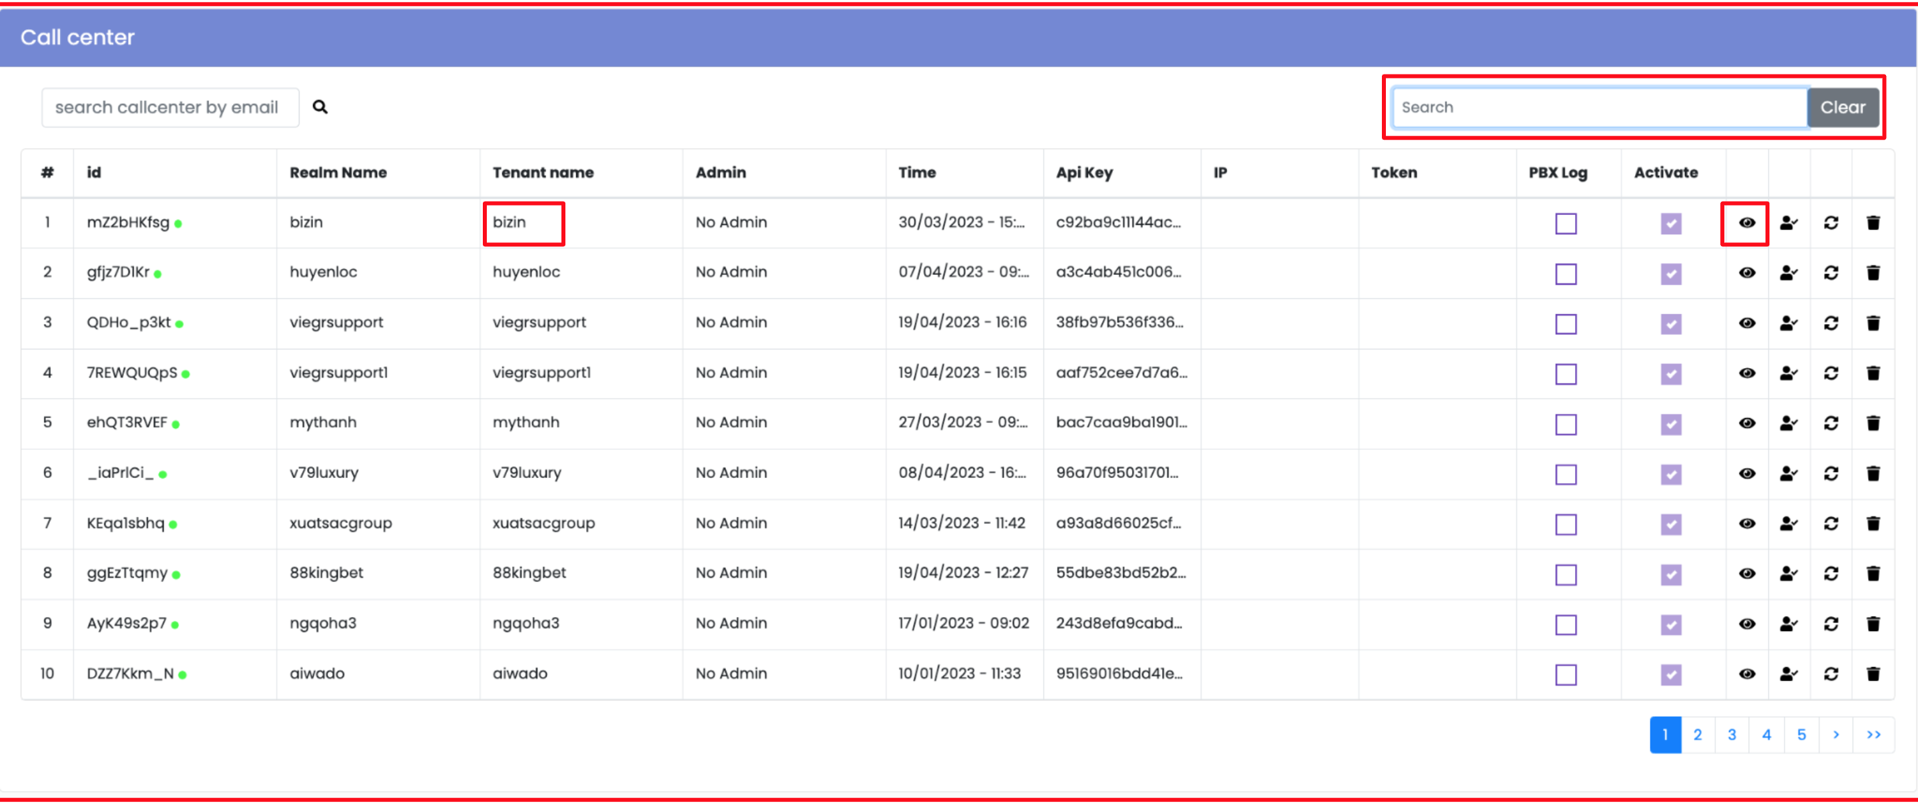Image resolution: width=1918 pixels, height=804 pixels.
Task: Toggle Activate checkbox for viegrsupport1
Action: pyautogui.click(x=1670, y=373)
